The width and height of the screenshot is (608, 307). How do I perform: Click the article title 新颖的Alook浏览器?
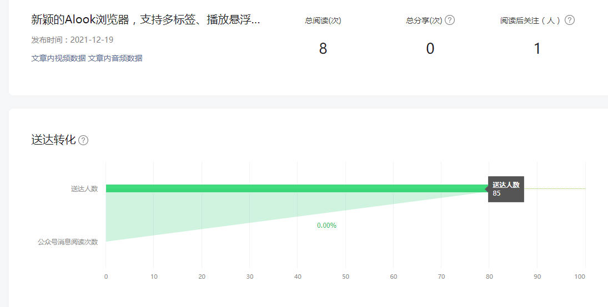(145, 20)
